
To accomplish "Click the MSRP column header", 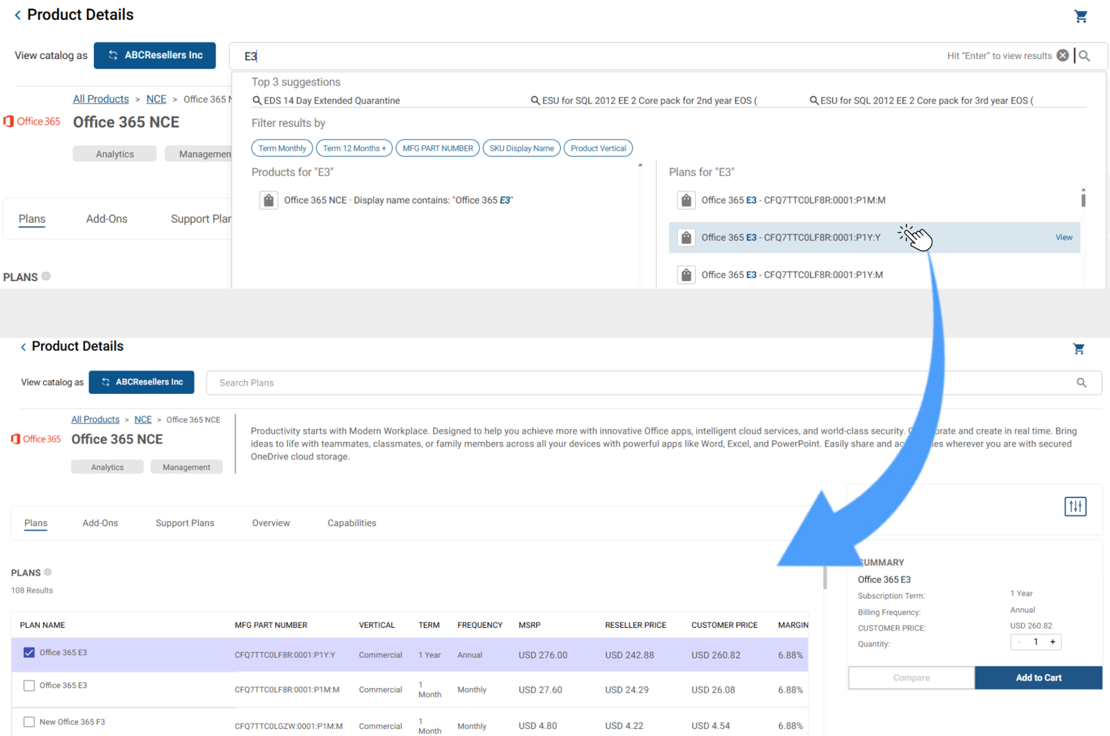I will pos(530,625).
